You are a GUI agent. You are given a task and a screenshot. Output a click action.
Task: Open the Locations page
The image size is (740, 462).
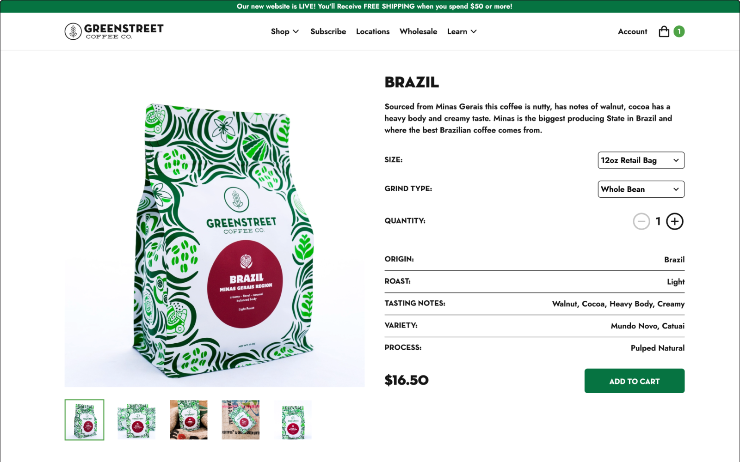pos(373,31)
